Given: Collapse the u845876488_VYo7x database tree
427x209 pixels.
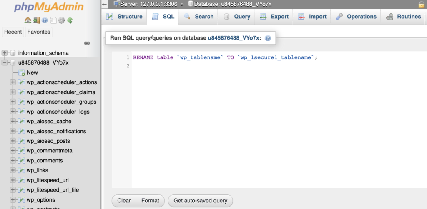Looking at the screenshot, I should point(5,63).
